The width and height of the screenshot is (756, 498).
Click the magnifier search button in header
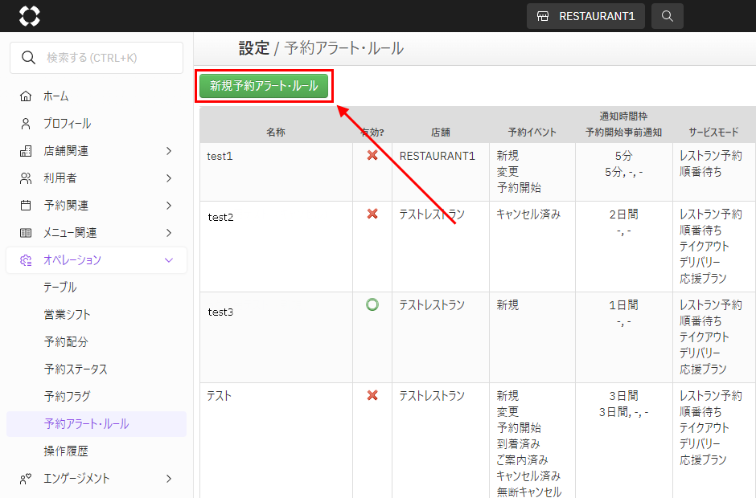[668, 16]
